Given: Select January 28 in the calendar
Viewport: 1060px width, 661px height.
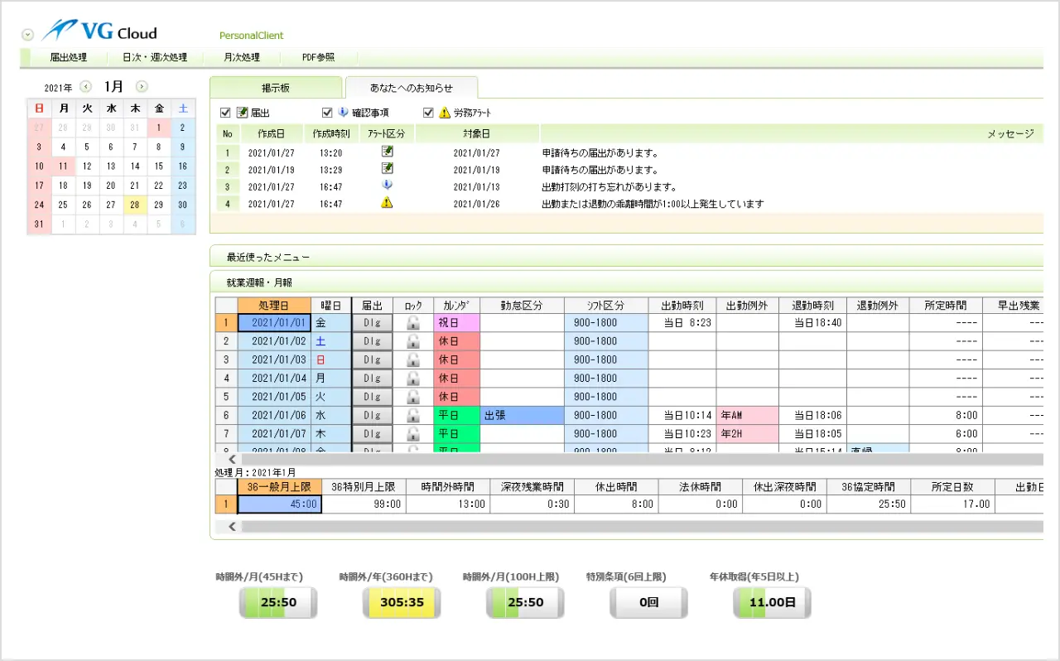Looking at the screenshot, I should coord(134,205).
